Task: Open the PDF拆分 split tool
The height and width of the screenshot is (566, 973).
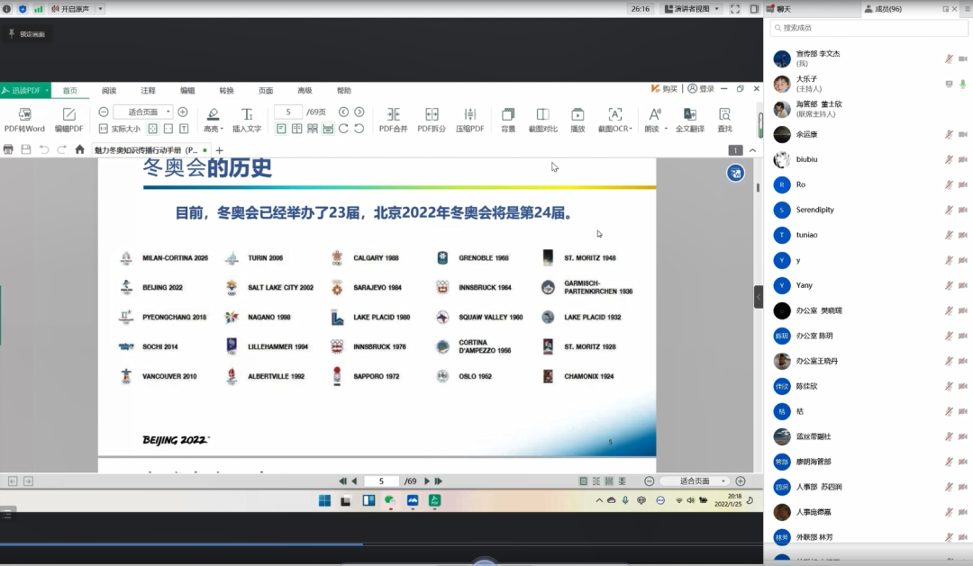Action: (x=432, y=120)
